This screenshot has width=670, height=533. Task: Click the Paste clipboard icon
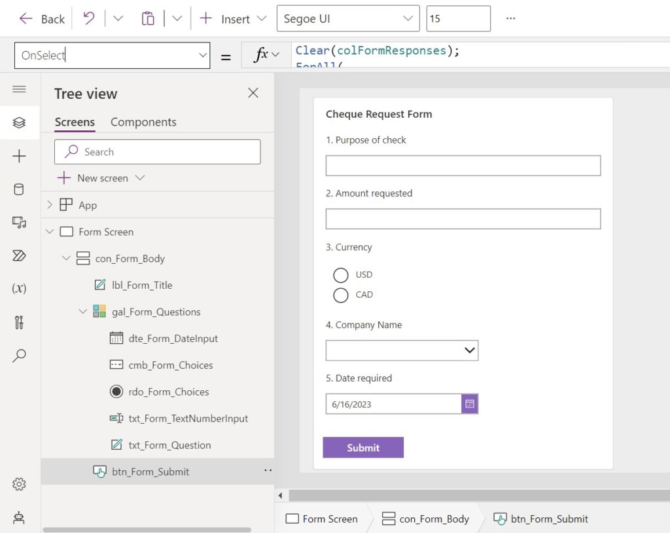pyautogui.click(x=148, y=18)
